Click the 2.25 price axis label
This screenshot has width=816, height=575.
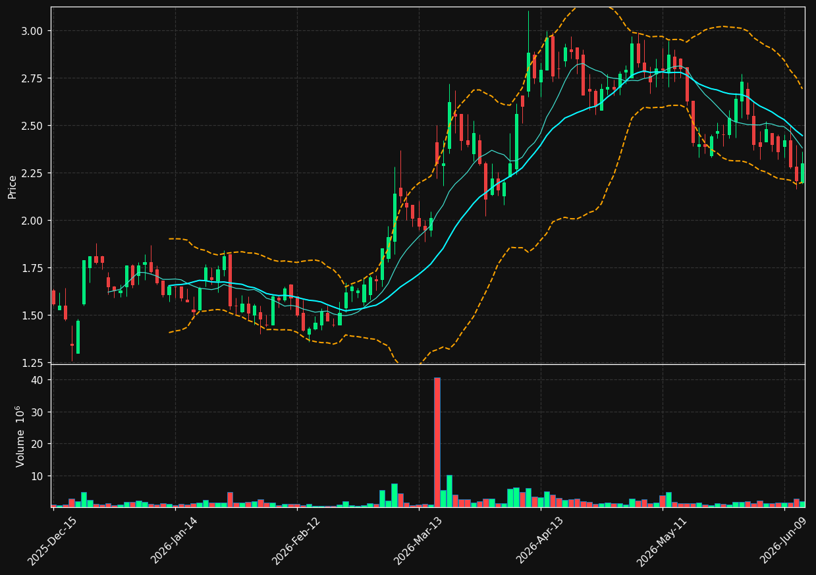coord(34,173)
